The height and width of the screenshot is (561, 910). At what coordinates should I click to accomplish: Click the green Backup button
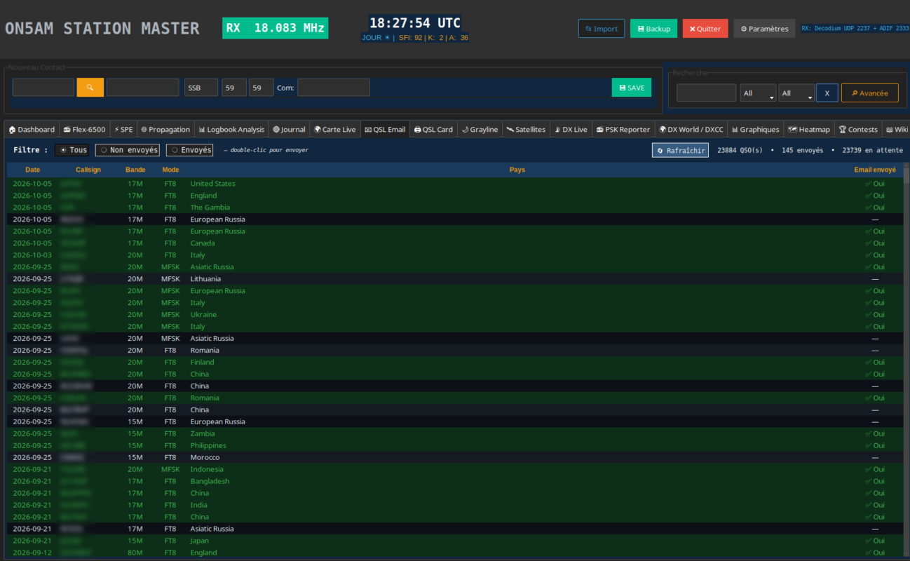(x=653, y=29)
